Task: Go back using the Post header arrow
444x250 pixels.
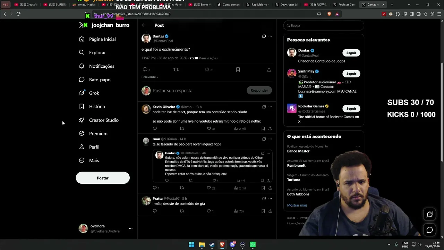Action: pos(144,25)
